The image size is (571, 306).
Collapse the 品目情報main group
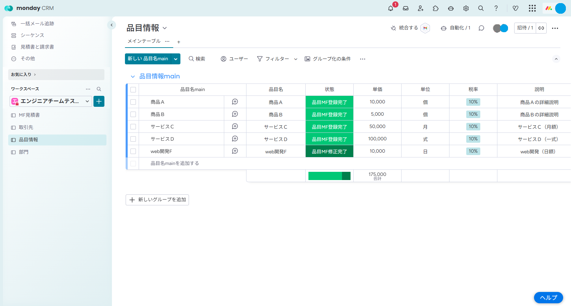point(132,76)
